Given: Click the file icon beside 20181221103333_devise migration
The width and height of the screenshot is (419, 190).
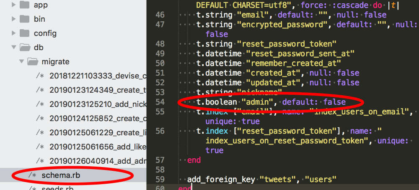Looking at the screenshot, I should 40,76.
